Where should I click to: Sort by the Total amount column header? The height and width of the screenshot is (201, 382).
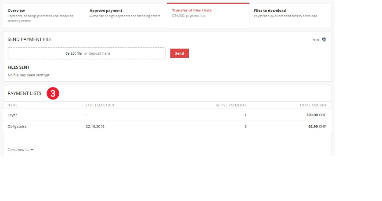314,105
